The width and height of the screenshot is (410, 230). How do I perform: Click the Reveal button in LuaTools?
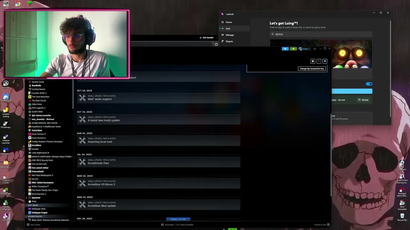(363, 100)
